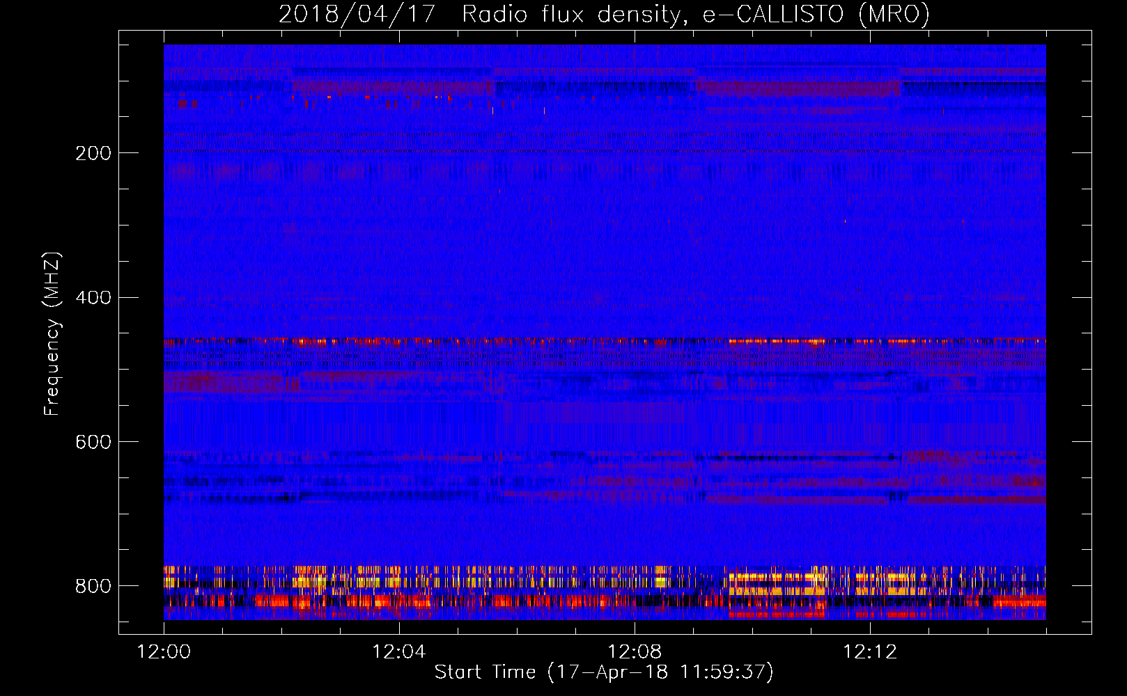Select the 200 frequency tick label
Viewport: 1127px width, 696px height.
[x=93, y=153]
